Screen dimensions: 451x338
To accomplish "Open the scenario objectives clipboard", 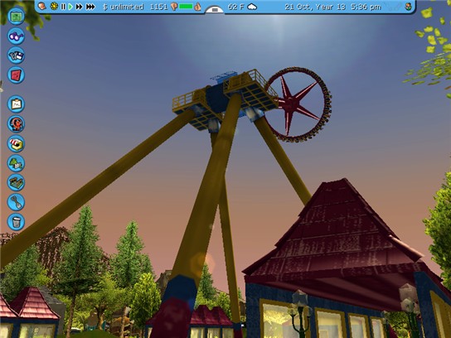I will click(16, 104).
